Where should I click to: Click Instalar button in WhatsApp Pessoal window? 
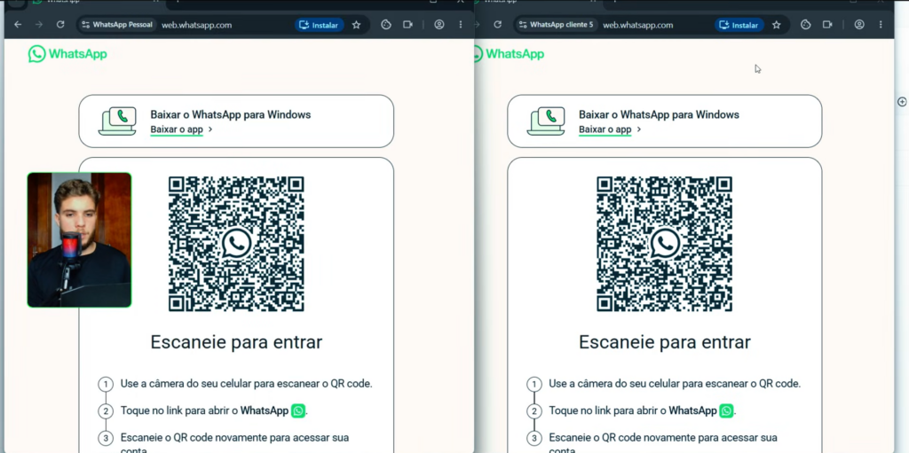point(320,25)
